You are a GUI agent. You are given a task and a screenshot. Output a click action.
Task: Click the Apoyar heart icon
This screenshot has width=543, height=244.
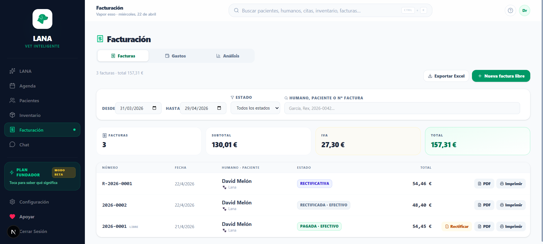pos(12,217)
